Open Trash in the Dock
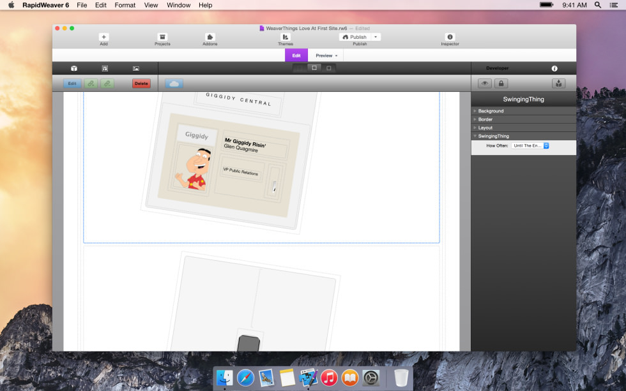 click(401, 378)
